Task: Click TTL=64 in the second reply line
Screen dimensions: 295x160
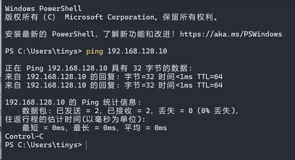Action: click(x=209, y=85)
